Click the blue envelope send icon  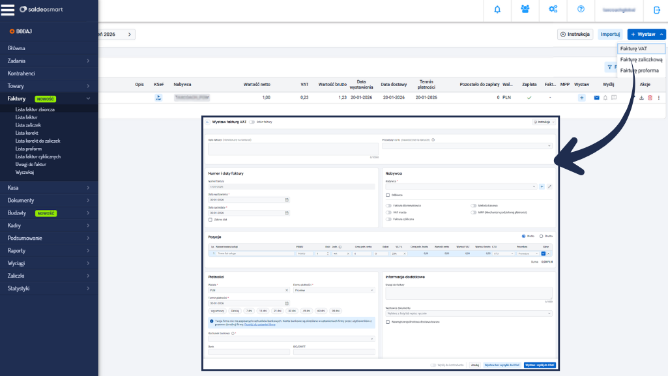tap(596, 98)
